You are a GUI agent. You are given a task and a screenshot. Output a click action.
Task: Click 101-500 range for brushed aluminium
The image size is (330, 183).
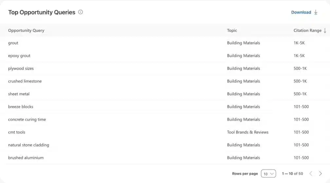[x=301, y=158]
